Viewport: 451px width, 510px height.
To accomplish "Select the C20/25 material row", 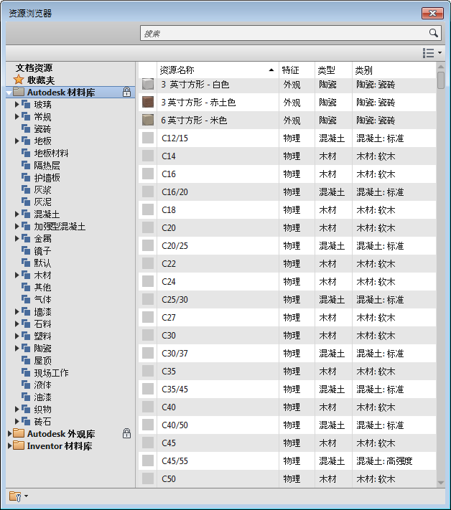I will coord(287,245).
